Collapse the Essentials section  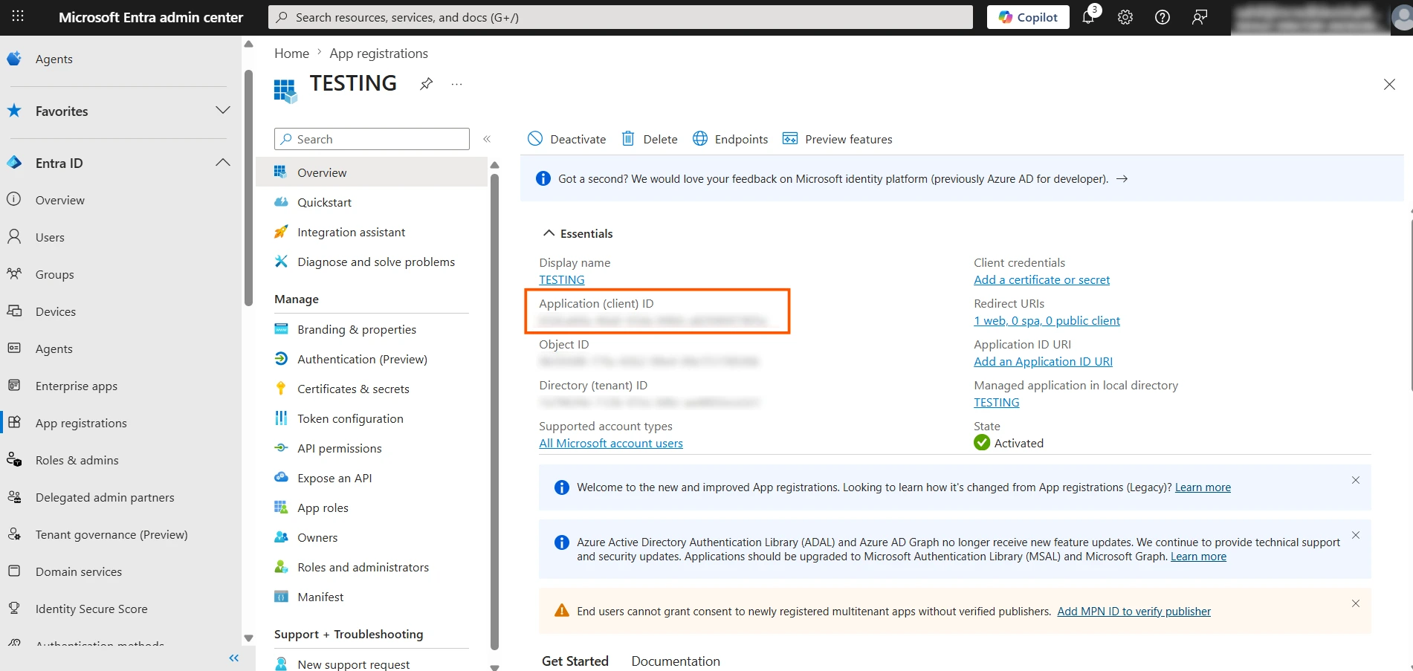578,233
